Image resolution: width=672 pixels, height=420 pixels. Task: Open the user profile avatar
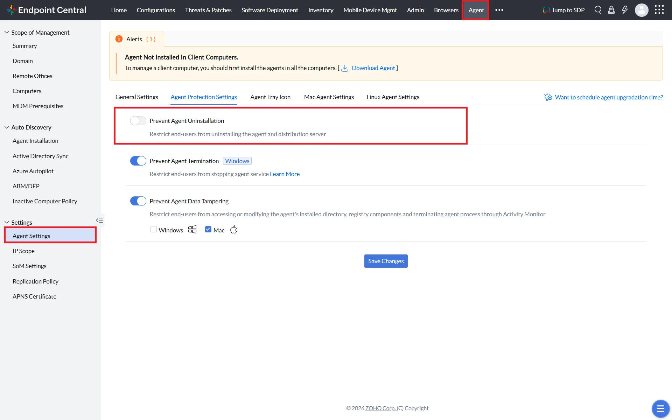coord(642,10)
